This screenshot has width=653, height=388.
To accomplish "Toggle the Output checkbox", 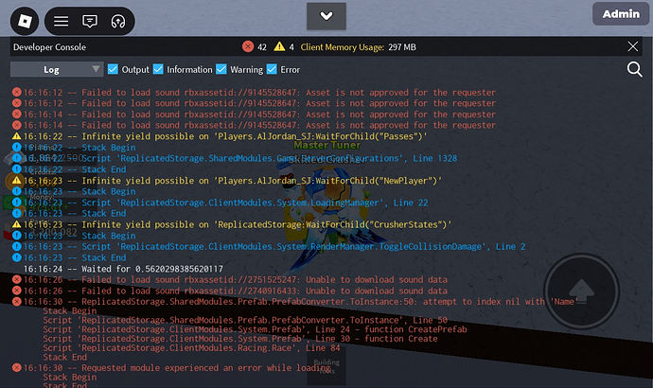I will point(113,69).
